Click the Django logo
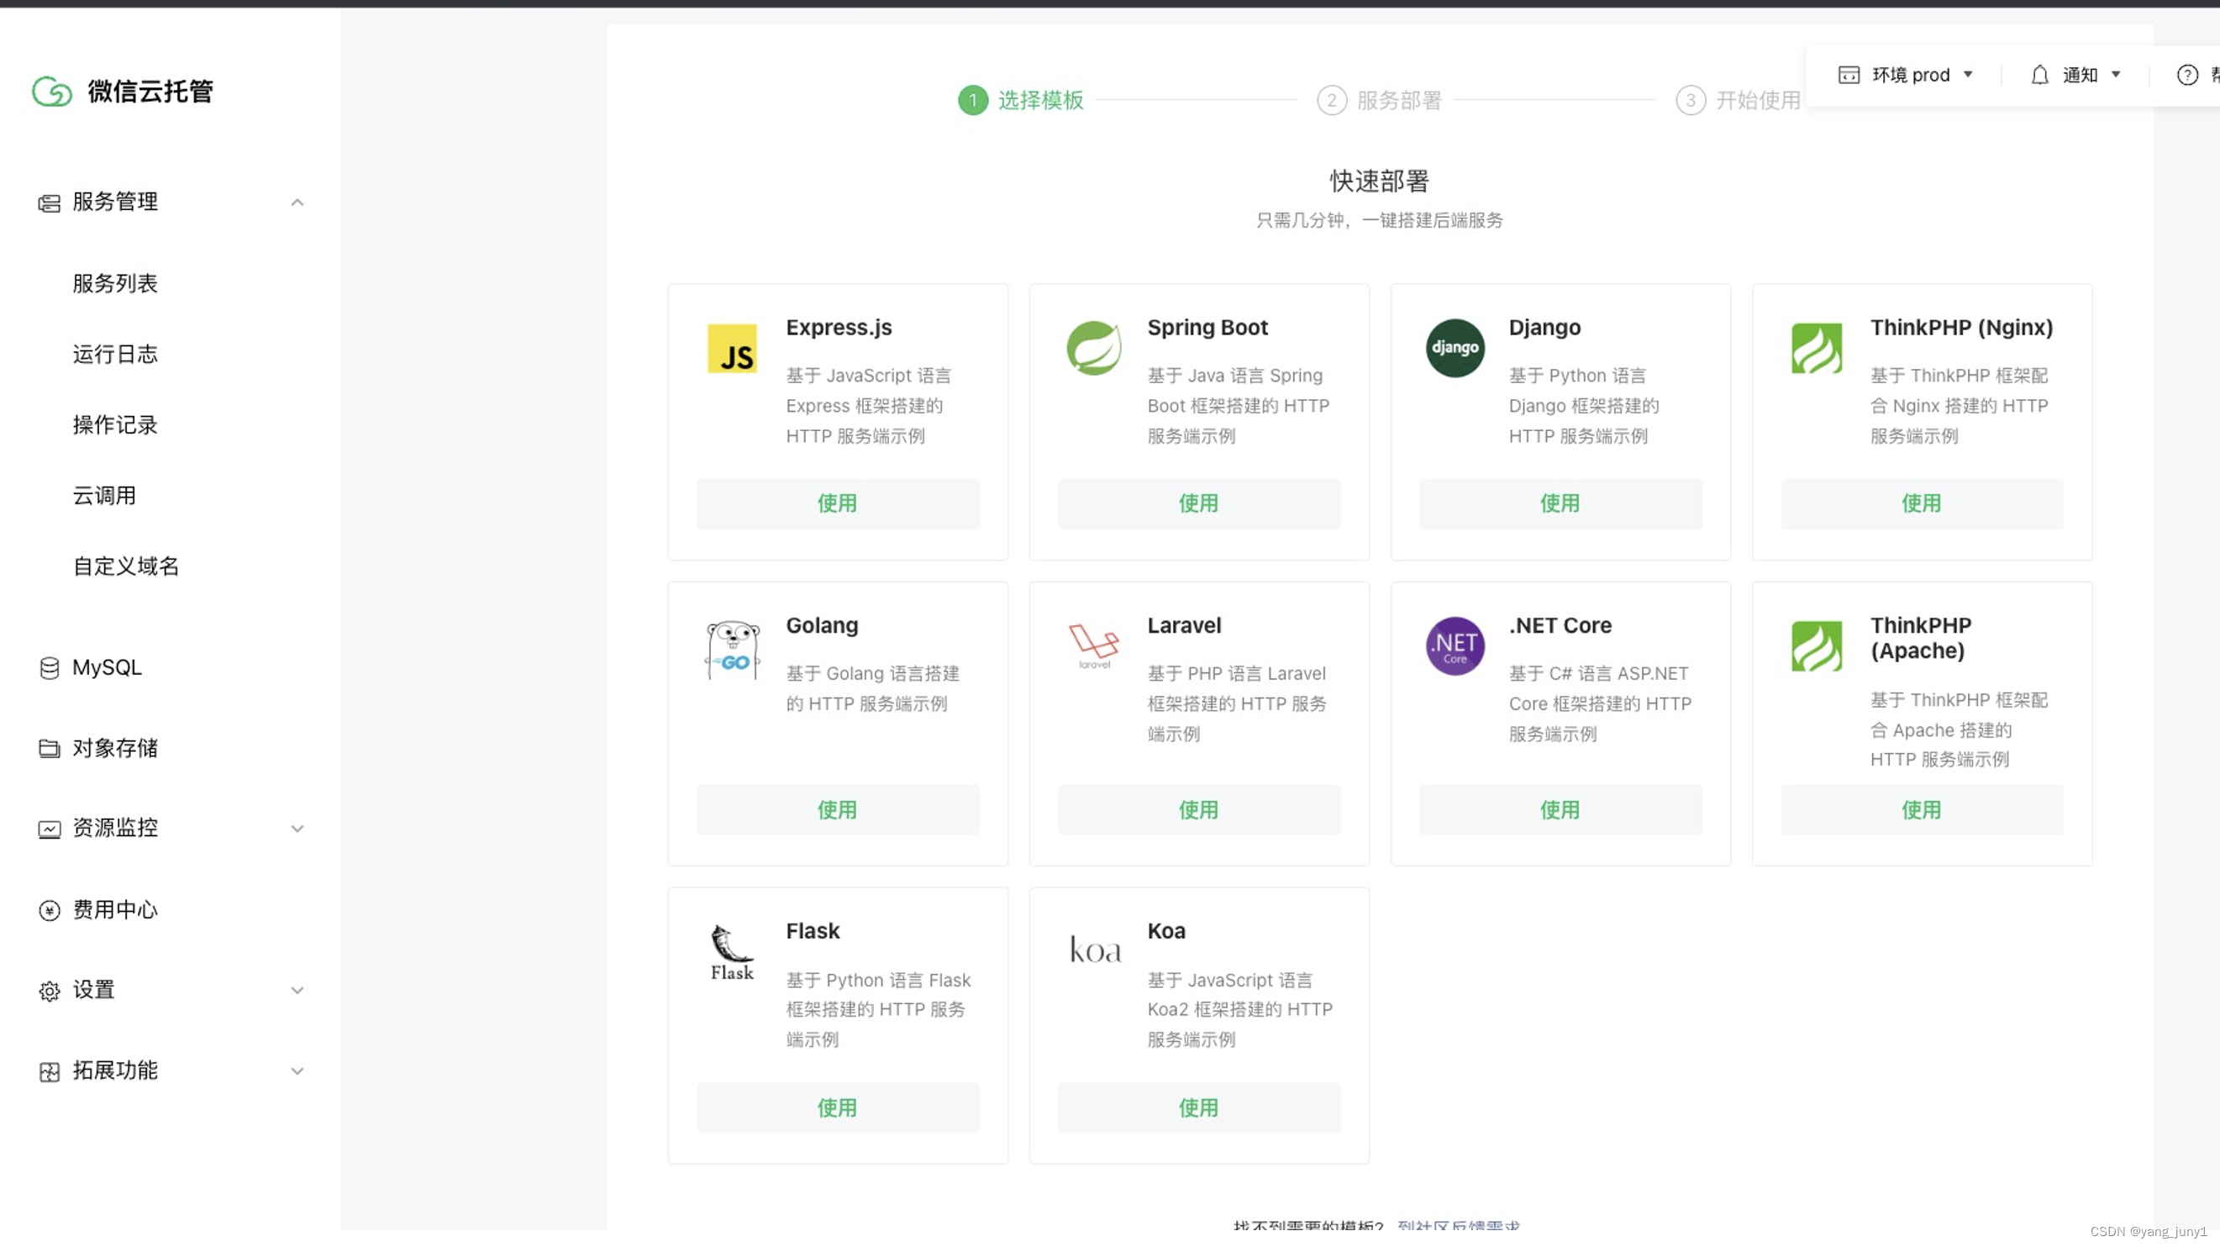Screen dimensions: 2220x1247 (1455, 348)
